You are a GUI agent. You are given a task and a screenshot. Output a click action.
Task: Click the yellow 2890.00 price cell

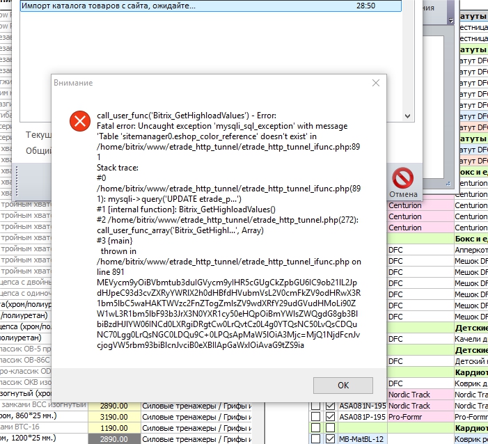pyautogui.click(x=114, y=406)
